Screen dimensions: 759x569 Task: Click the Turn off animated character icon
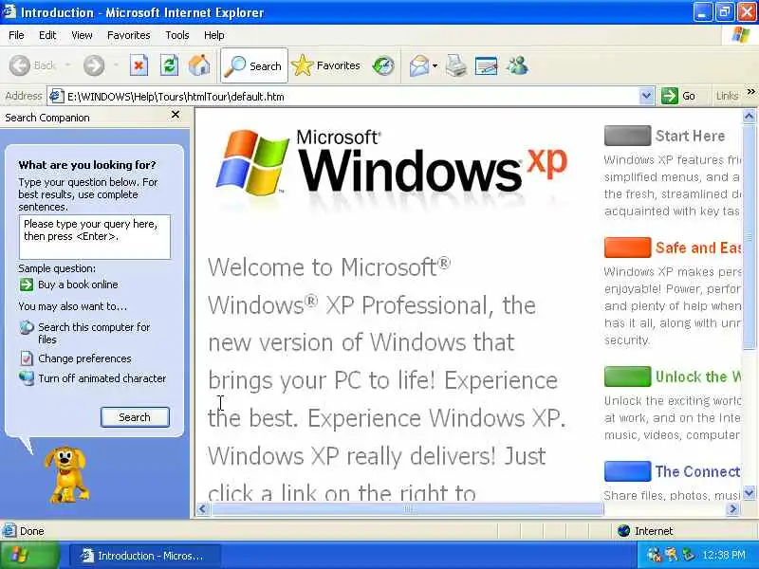pyautogui.click(x=27, y=377)
